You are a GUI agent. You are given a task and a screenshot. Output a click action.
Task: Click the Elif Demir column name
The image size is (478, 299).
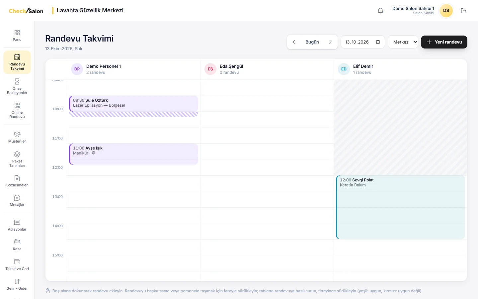pyautogui.click(x=363, y=66)
